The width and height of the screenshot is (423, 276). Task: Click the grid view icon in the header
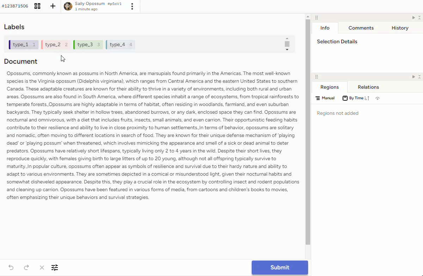click(37, 6)
